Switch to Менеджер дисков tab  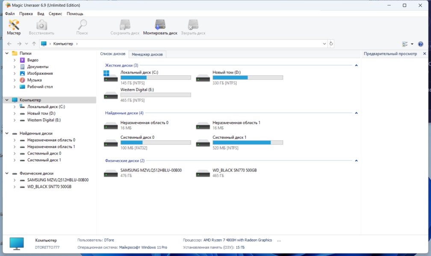(x=147, y=54)
